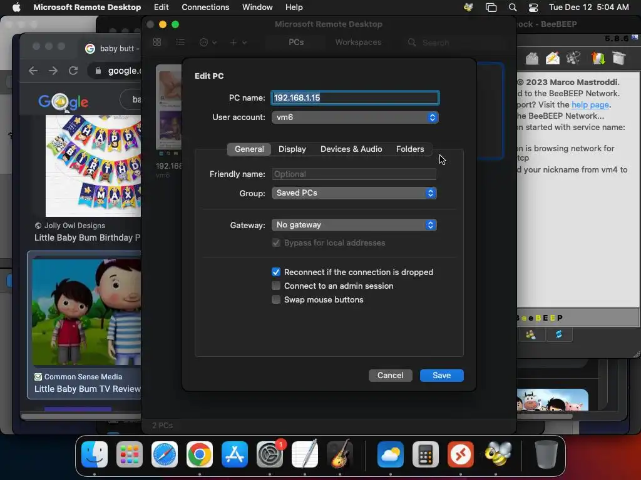This screenshot has width=641, height=480.
Task: Switch to the Folders tab
Action: 409,149
